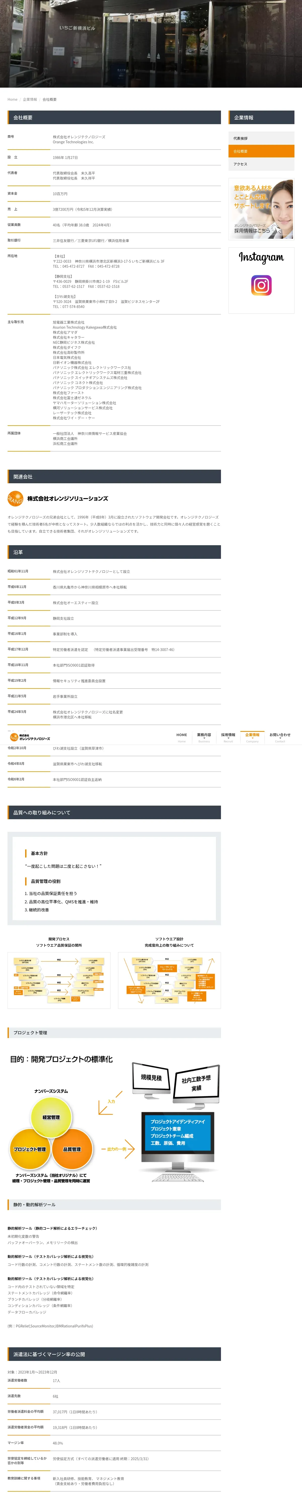Screen dimensions: 302x1511
Task: Click the 派遣法に基づくマージン率の公開 heading
Action: [x=114, y=1354]
